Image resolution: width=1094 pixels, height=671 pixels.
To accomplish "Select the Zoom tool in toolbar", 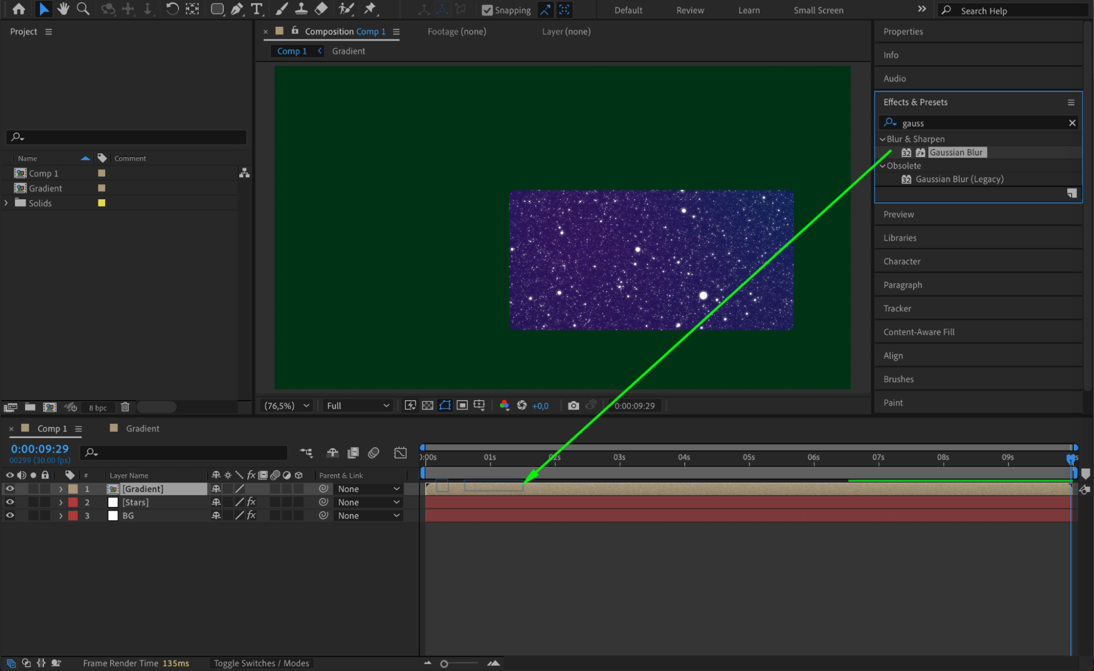I will point(83,9).
